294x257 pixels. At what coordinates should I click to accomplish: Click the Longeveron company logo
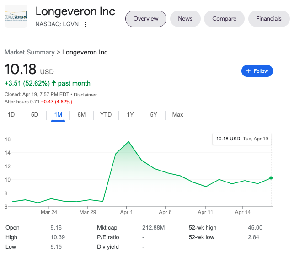(x=16, y=16)
